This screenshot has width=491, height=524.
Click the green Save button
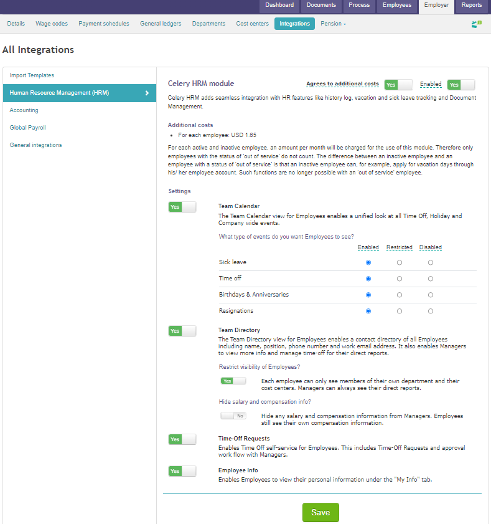coord(320,512)
